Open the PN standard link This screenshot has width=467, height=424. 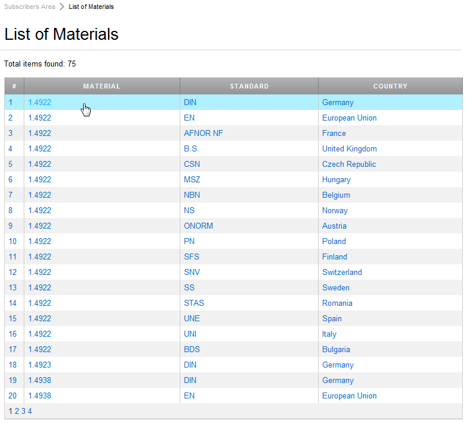[189, 241]
